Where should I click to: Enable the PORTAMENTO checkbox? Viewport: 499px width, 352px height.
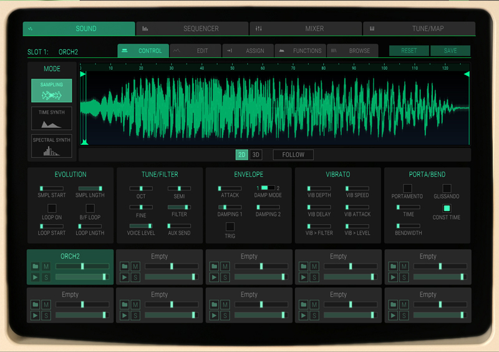407,188
